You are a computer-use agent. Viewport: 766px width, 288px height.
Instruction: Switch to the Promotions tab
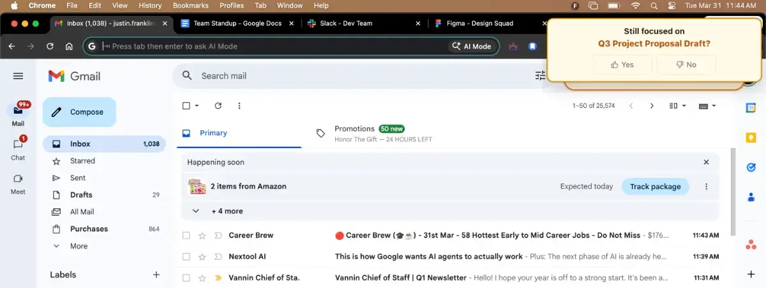[354, 133]
